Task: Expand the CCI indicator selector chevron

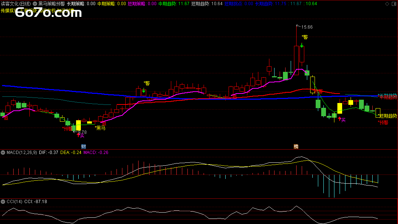Action: tap(3, 202)
